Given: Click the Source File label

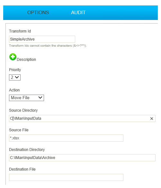Looking at the screenshot, I should click(19, 130).
